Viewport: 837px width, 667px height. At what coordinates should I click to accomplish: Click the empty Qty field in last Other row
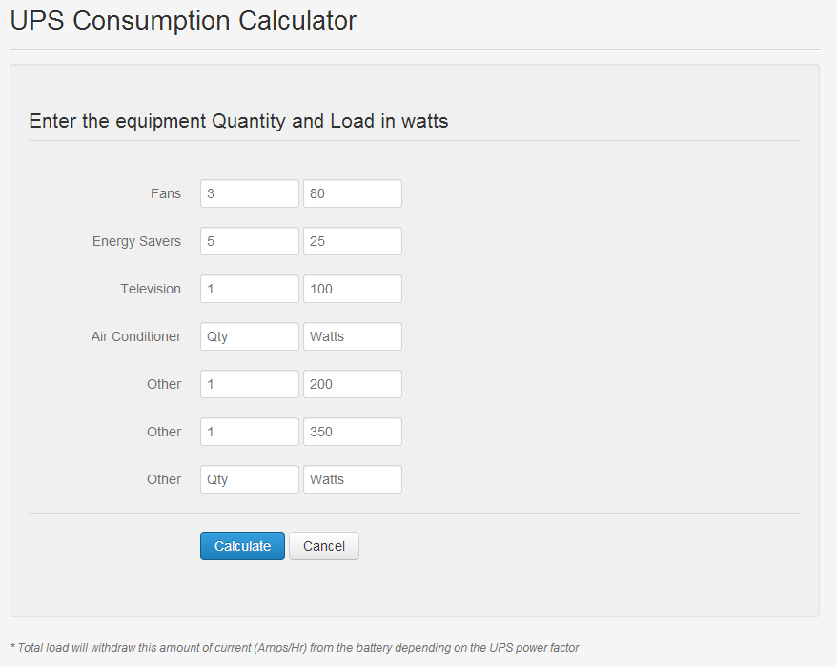click(x=250, y=479)
